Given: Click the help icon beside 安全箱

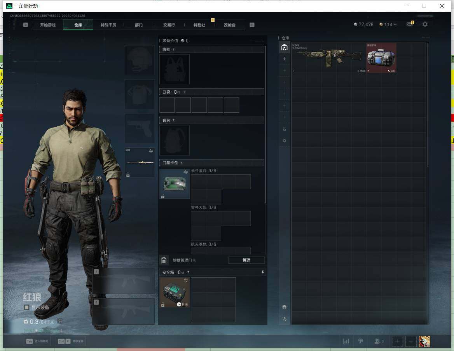Looking at the screenshot, I should [x=188, y=272].
